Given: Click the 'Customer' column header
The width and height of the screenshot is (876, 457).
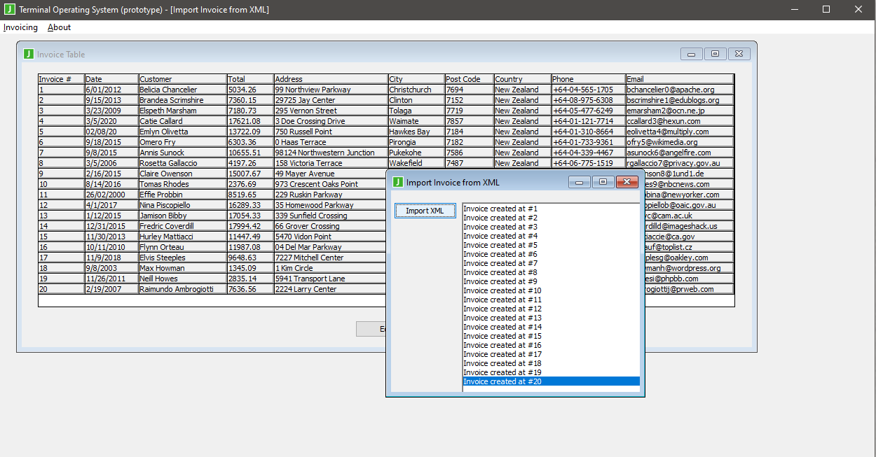Looking at the screenshot, I should 182,79.
